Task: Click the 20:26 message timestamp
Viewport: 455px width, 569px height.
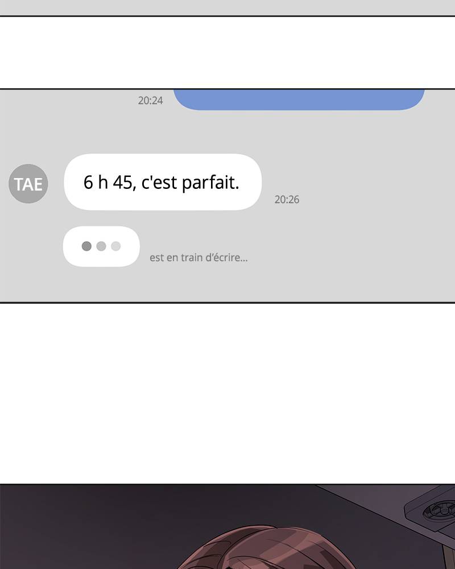Action: click(x=287, y=200)
